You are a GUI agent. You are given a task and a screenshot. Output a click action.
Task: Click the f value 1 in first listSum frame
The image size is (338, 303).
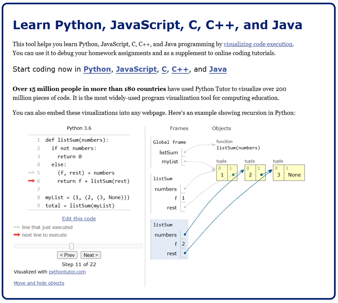183,198
